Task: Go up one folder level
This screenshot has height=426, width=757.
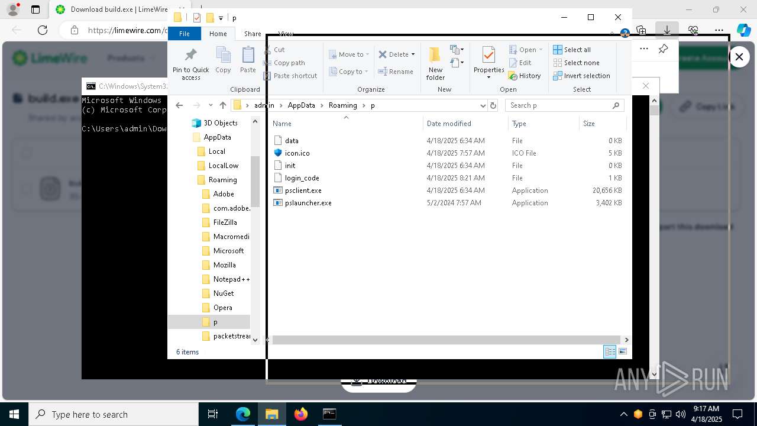Action: pyautogui.click(x=222, y=105)
